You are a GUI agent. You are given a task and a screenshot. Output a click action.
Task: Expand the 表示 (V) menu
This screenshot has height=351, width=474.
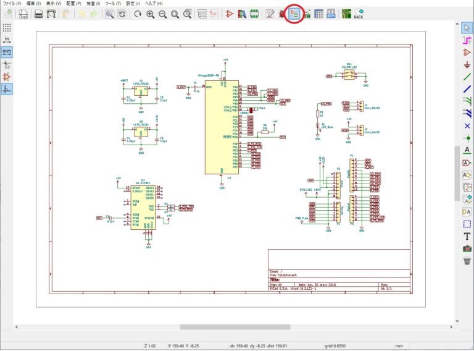(x=52, y=4)
